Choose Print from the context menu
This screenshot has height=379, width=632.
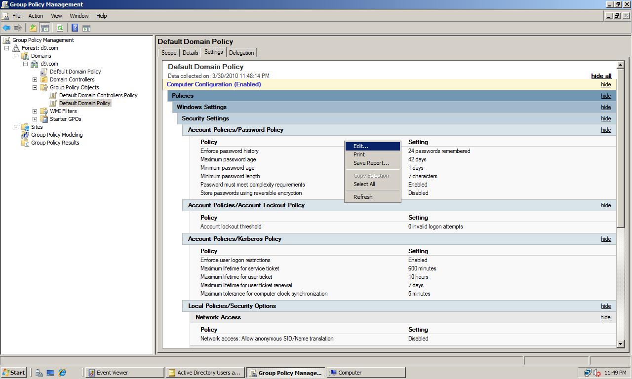(x=373, y=154)
